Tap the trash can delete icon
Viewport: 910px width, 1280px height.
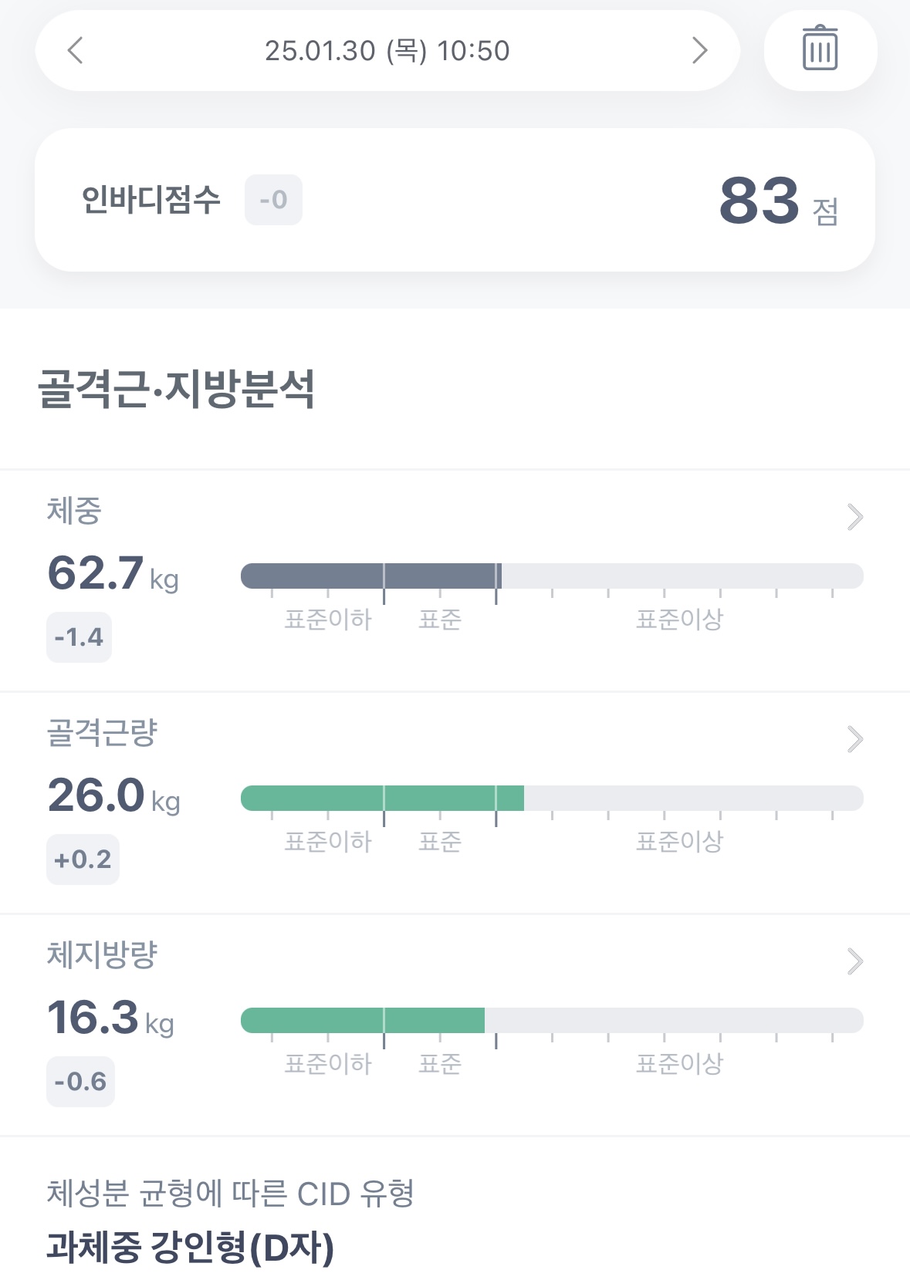pyautogui.click(x=820, y=49)
